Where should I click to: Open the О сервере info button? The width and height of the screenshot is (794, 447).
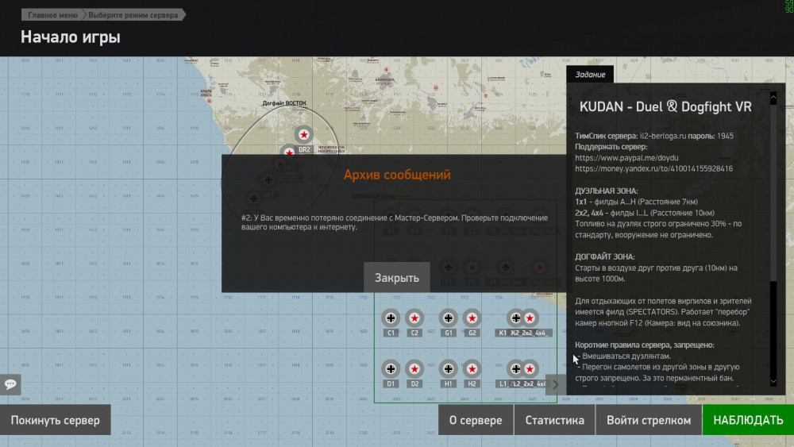pyautogui.click(x=476, y=420)
